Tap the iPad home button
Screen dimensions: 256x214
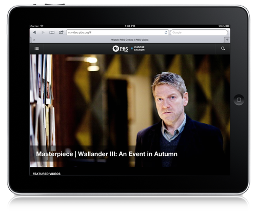click(239, 100)
